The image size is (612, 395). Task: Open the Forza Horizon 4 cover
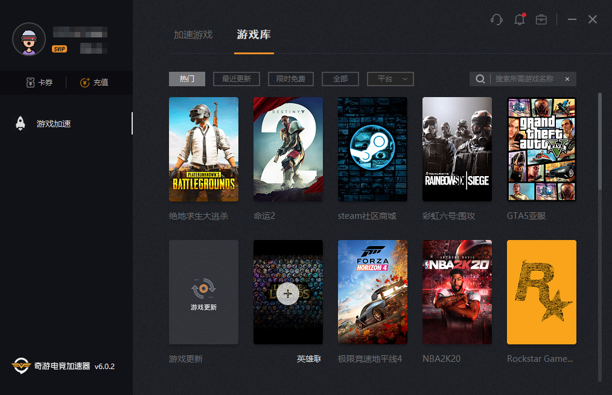click(x=373, y=292)
